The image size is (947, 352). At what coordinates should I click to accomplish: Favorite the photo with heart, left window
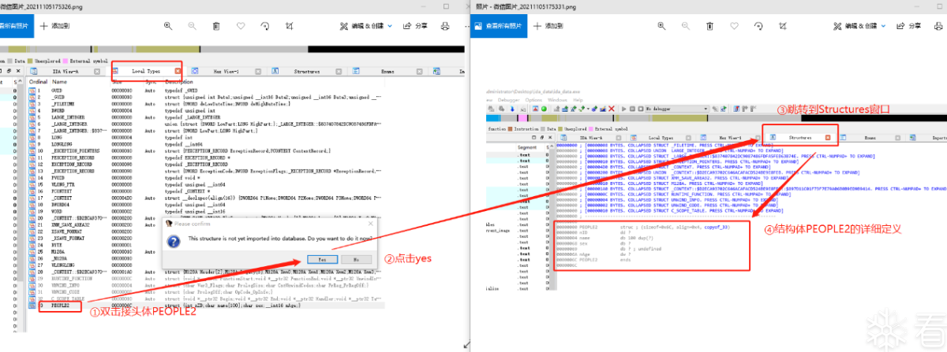241,25
